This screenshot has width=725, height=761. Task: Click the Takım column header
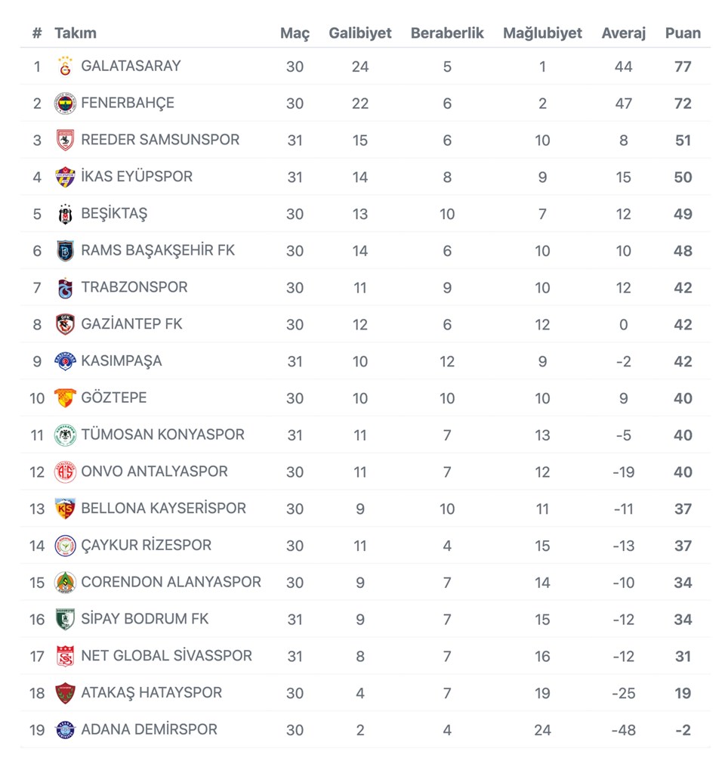[76, 33]
